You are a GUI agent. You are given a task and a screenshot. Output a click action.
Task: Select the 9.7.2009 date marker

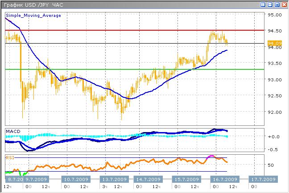pyautogui.click(x=35, y=179)
